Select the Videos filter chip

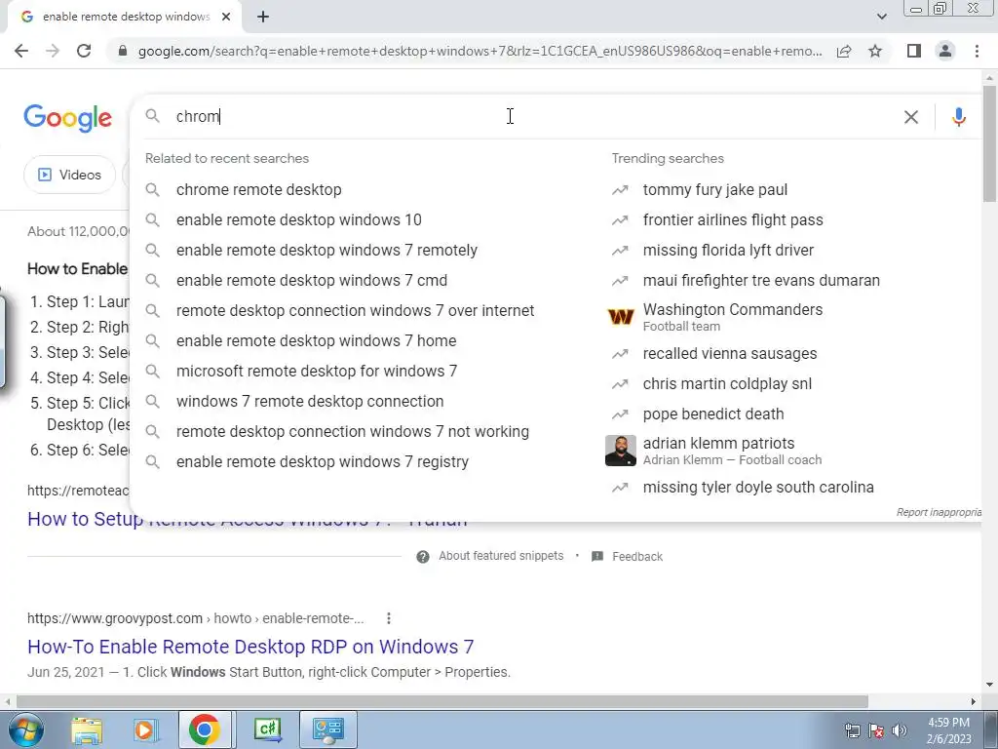pos(69,175)
